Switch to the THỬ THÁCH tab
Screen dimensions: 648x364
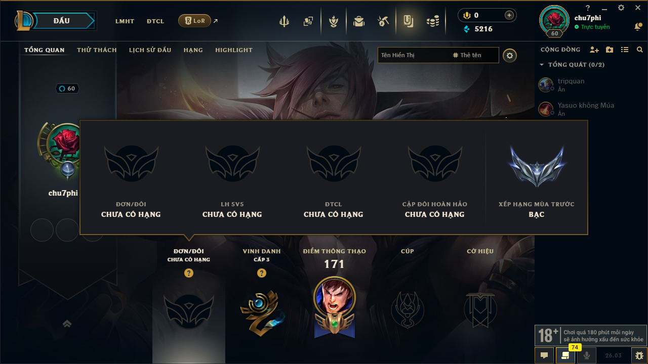click(97, 50)
